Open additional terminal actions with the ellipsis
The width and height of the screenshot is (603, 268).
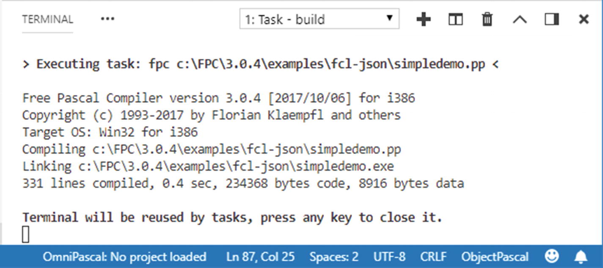(107, 19)
